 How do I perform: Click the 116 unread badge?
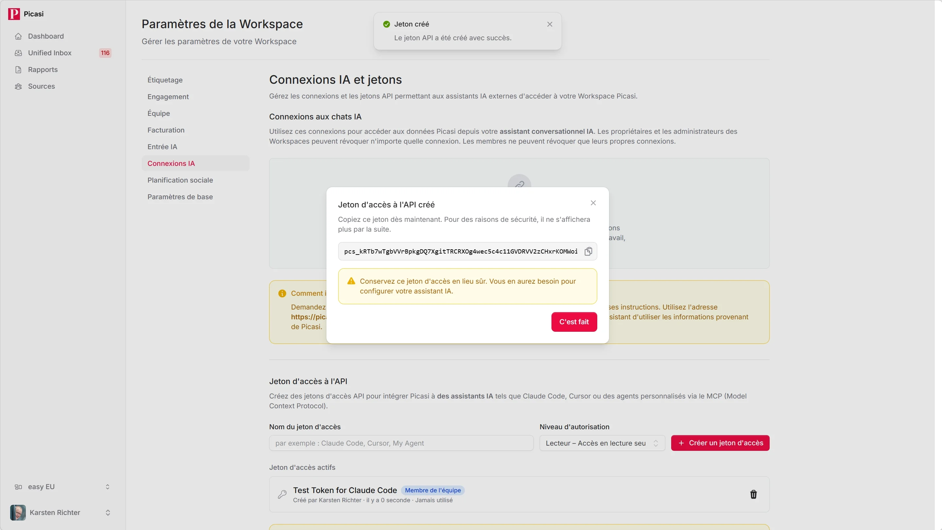tap(105, 53)
